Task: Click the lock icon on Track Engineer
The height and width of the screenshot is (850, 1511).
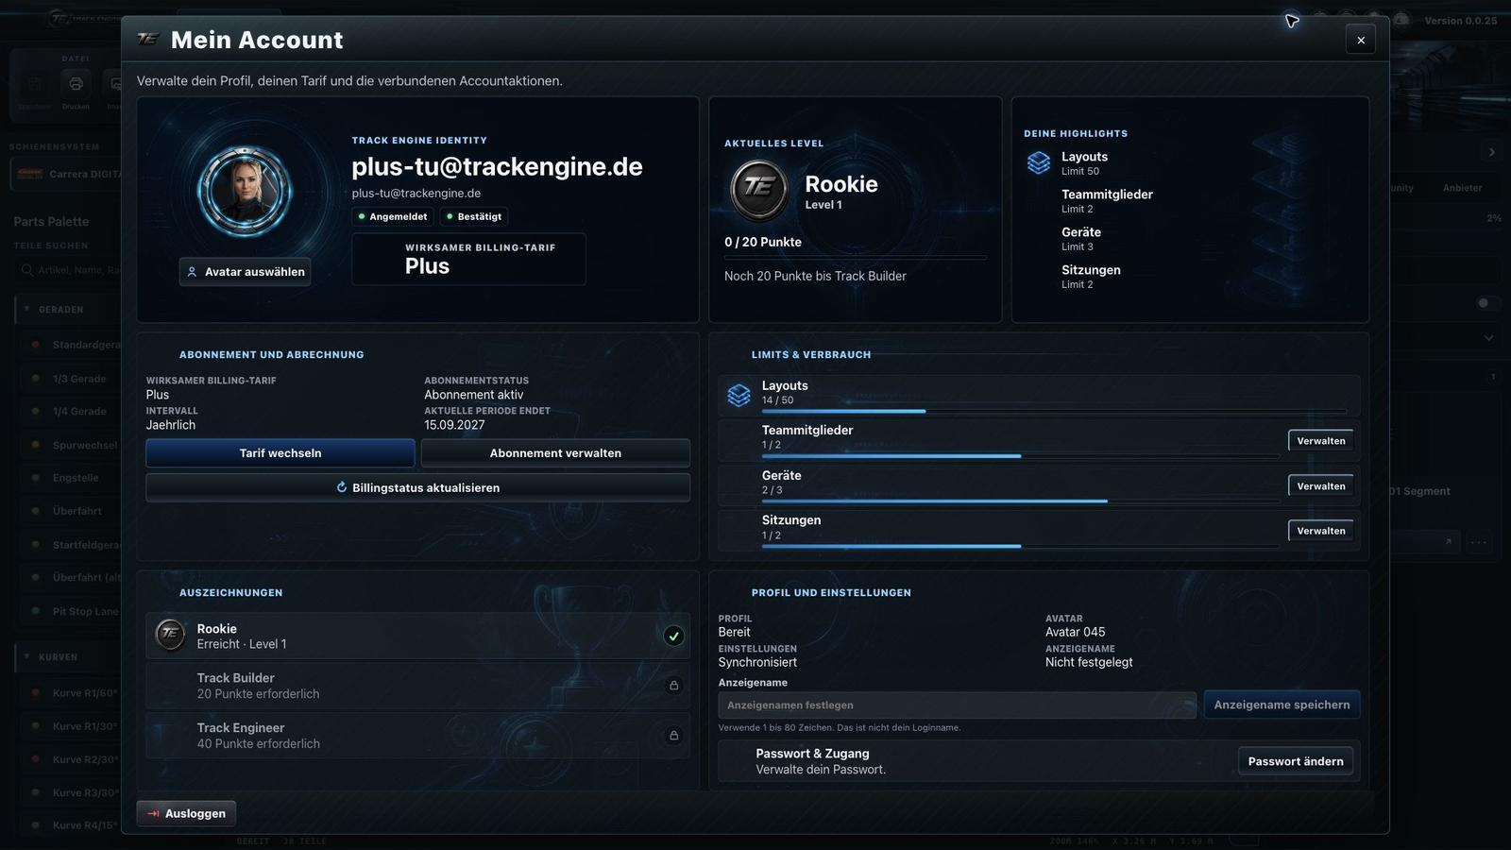Action: point(673,735)
